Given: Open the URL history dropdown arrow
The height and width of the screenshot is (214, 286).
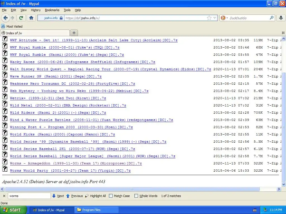Looking at the screenshot, I should [215, 18].
